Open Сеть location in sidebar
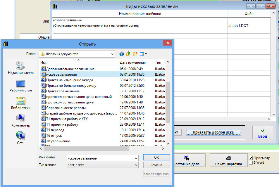Screen dimensions: 279x187 click(x=20, y=138)
